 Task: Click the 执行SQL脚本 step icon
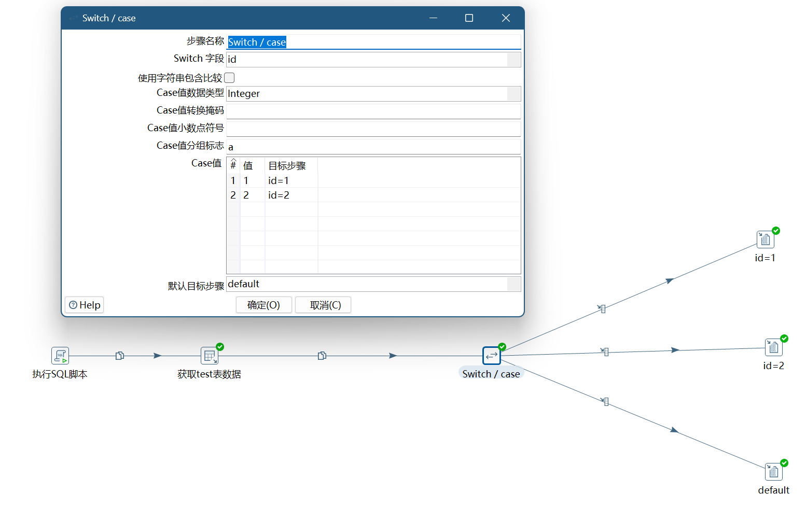60,356
